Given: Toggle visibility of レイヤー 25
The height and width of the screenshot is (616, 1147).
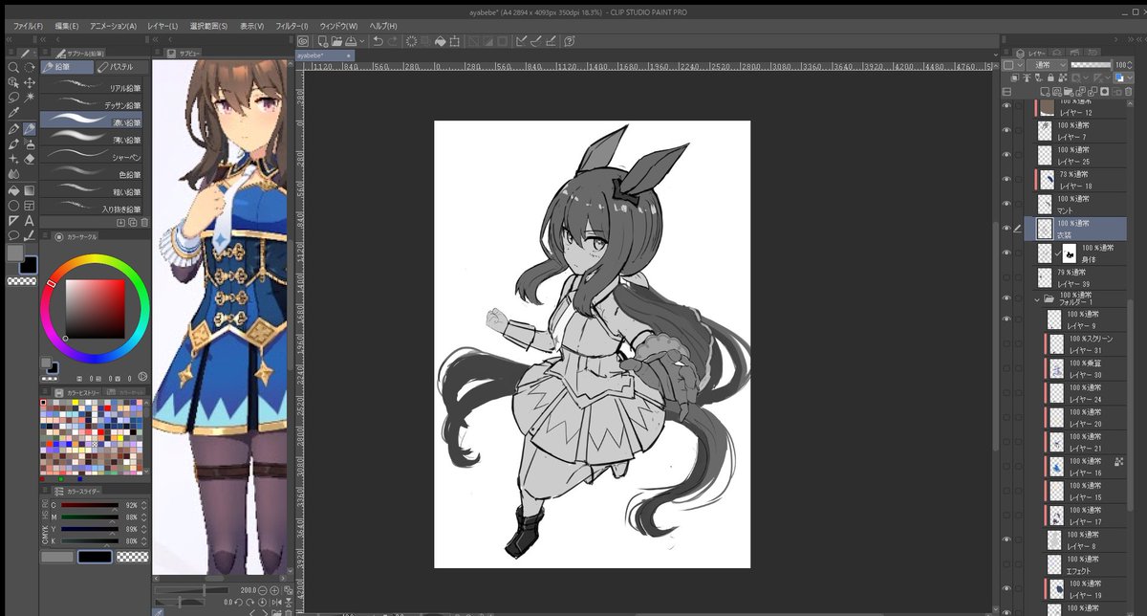Looking at the screenshot, I should tap(1006, 156).
